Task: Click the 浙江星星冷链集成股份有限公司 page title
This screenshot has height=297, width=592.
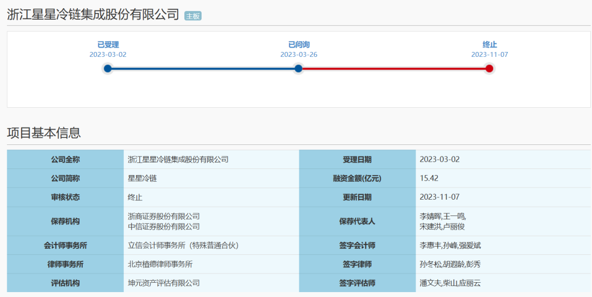Action: pyautogui.click(x=93, y=15)
